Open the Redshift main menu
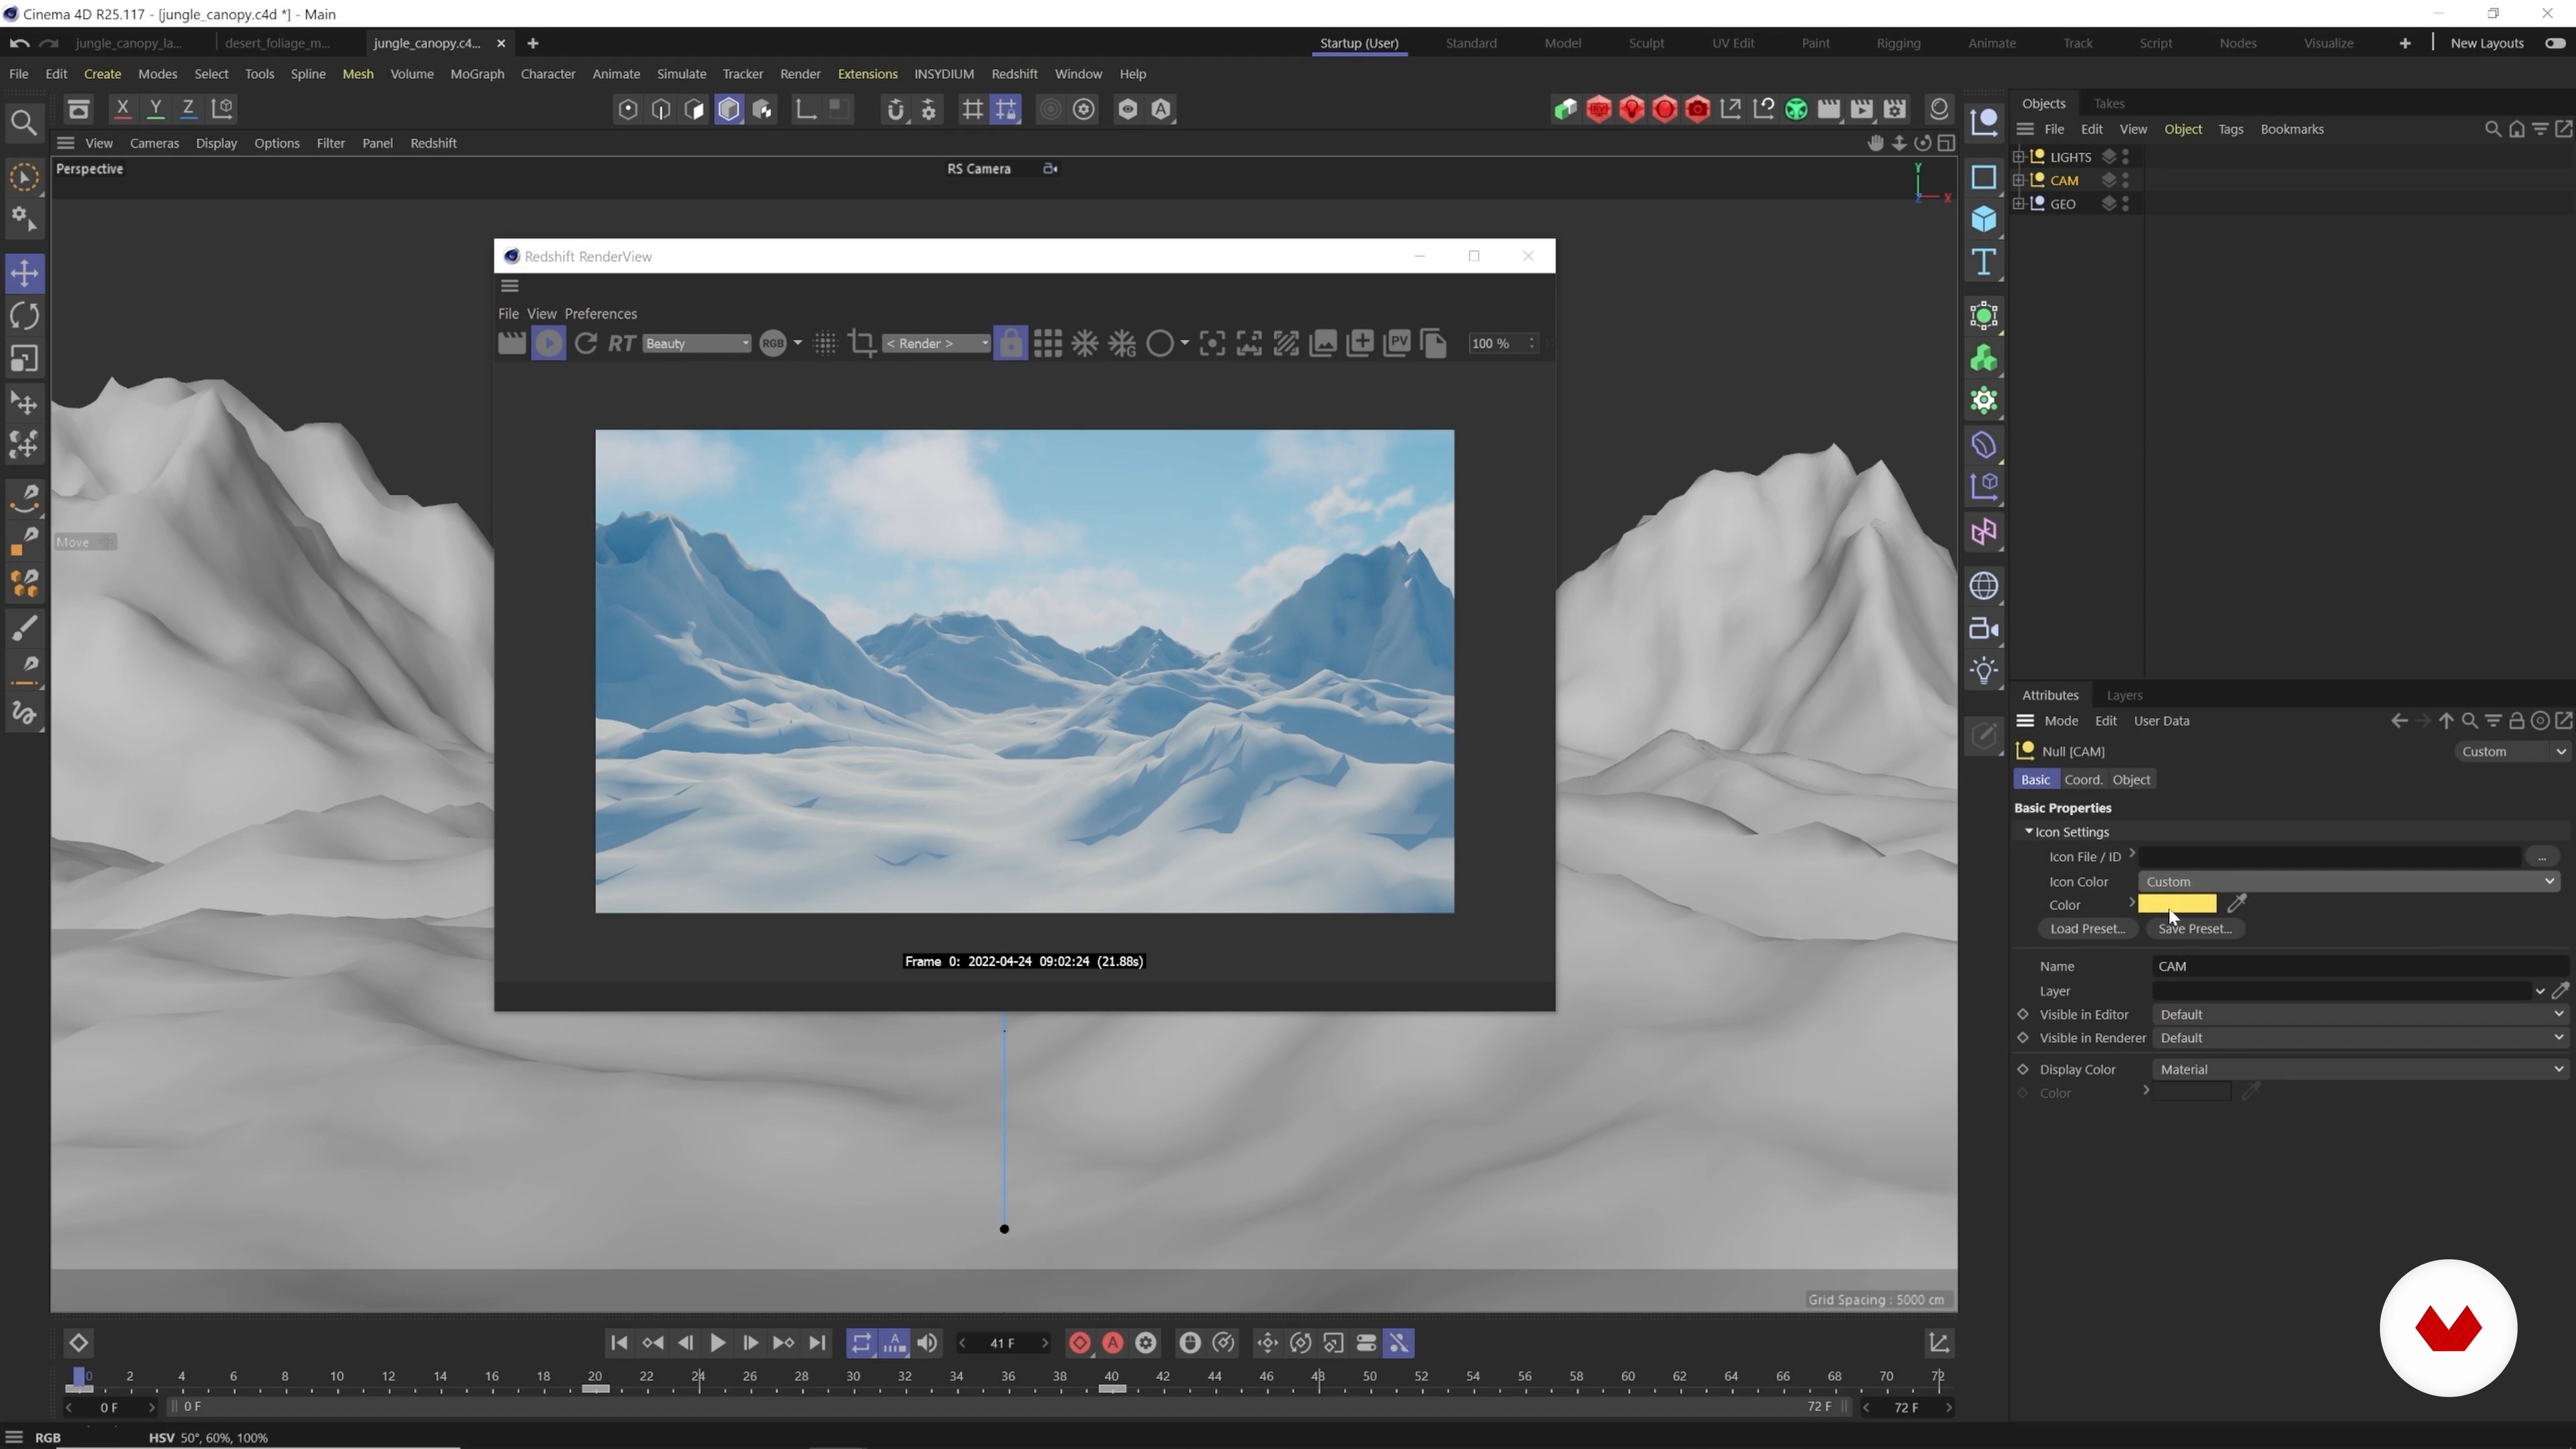 (x=1014, y=74)
